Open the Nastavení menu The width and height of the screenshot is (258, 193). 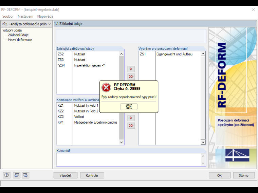pyautogui.click(x=25, y=16)
